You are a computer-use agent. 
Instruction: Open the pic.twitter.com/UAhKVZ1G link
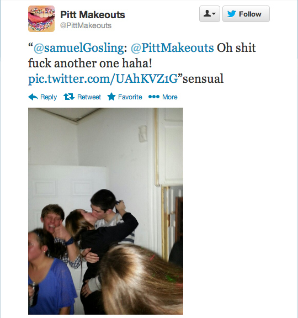(x=103, y=79)
